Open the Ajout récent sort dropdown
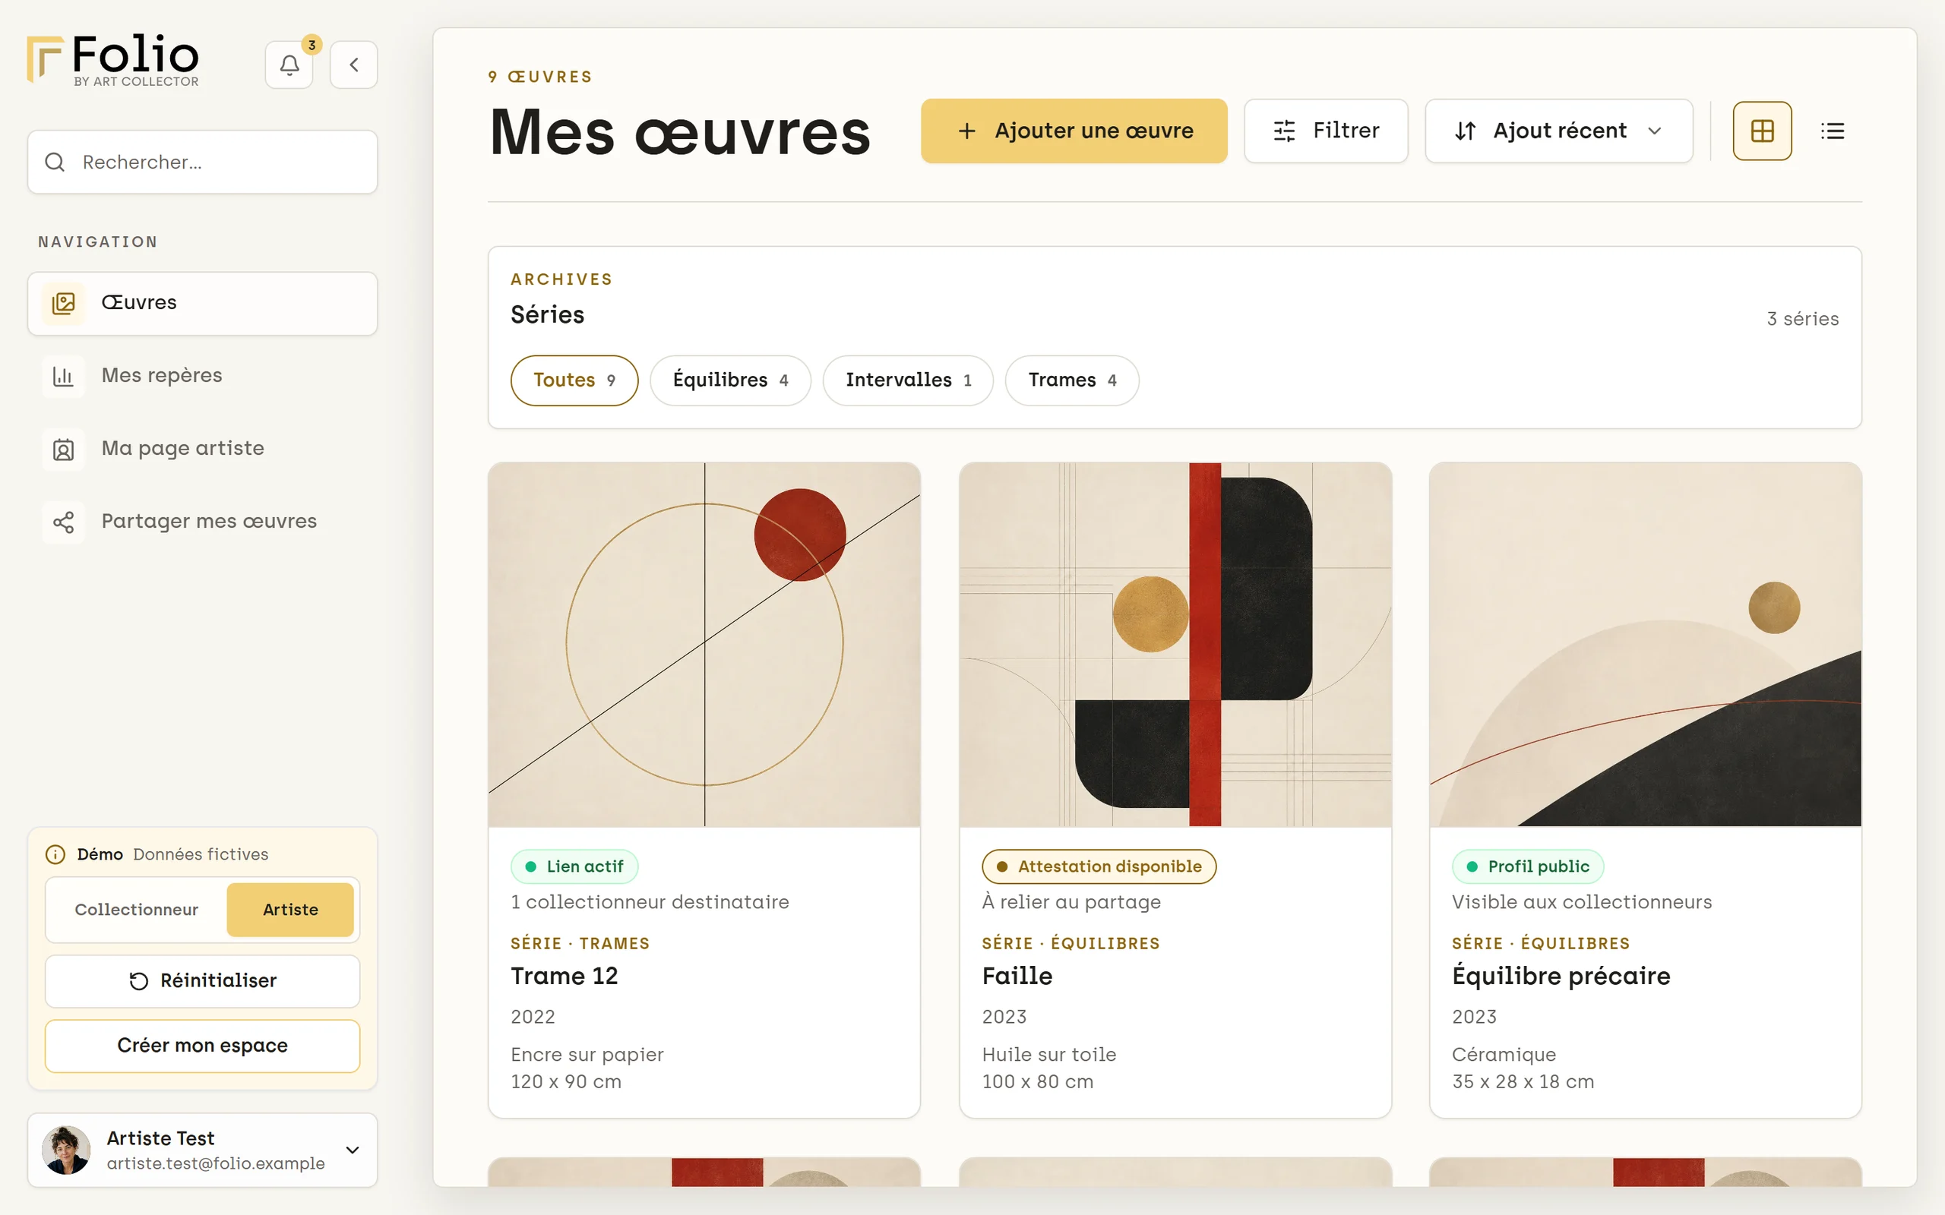This screenshot has width=1945, height=1215. point(1558,131)
